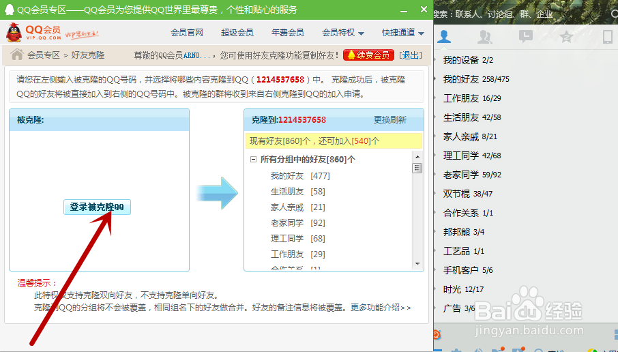Open the mobile phone tab in QQ panel
Screen dimensions: 618x352
pyautogui.click(x=607, y=37)
